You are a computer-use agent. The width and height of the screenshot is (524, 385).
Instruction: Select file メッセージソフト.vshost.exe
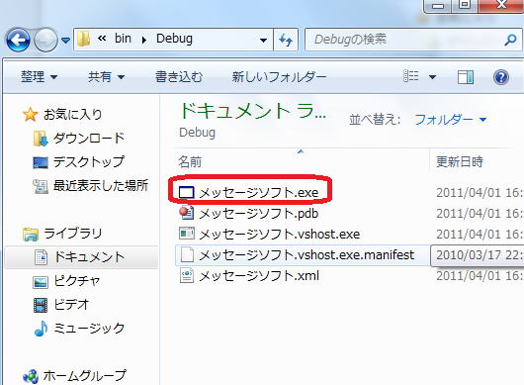tap(280, 235)
